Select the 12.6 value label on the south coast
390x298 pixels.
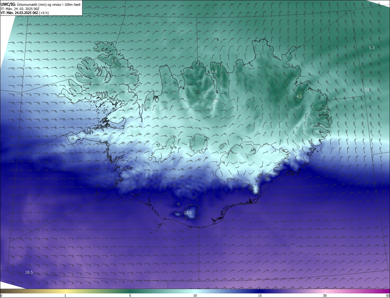(188, 213)
